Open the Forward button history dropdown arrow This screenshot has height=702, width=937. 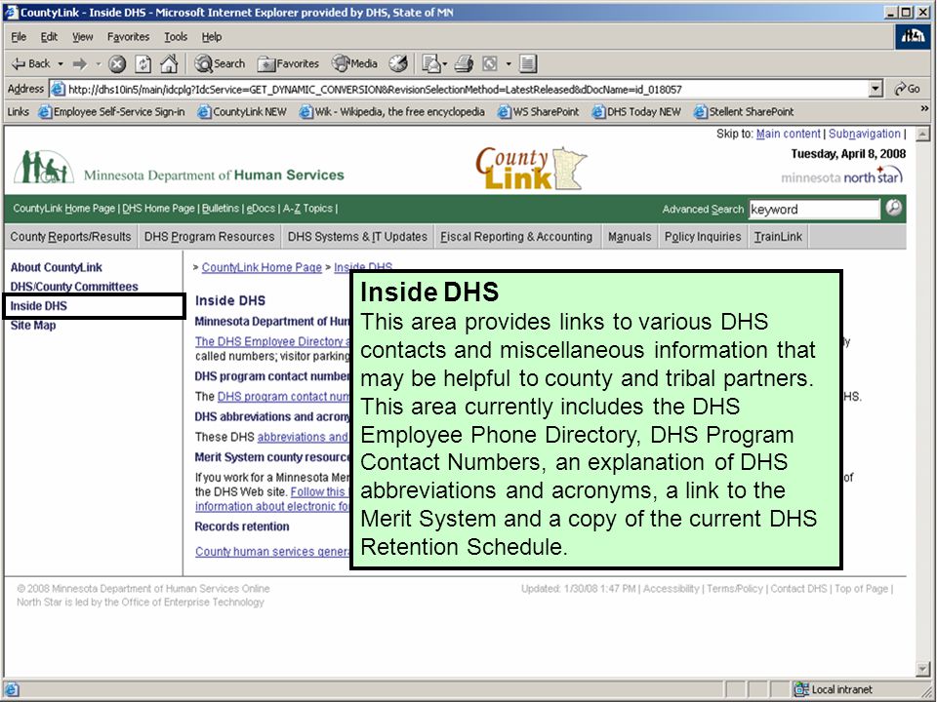click(x=98, y=64)
